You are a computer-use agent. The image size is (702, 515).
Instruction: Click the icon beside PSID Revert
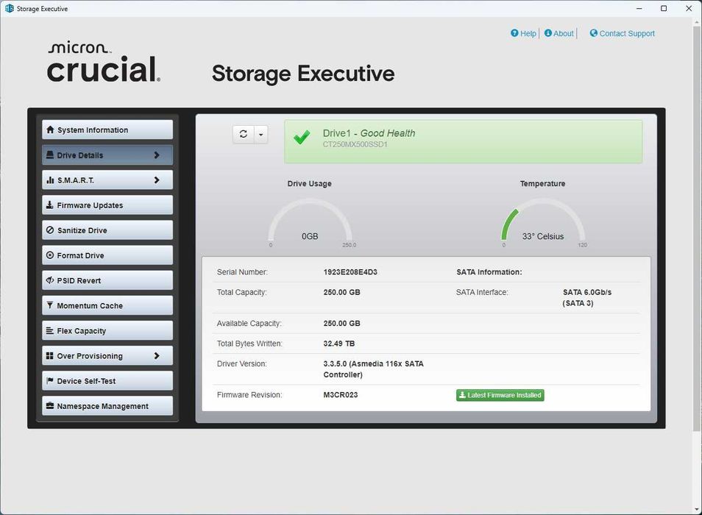point(50,280)
